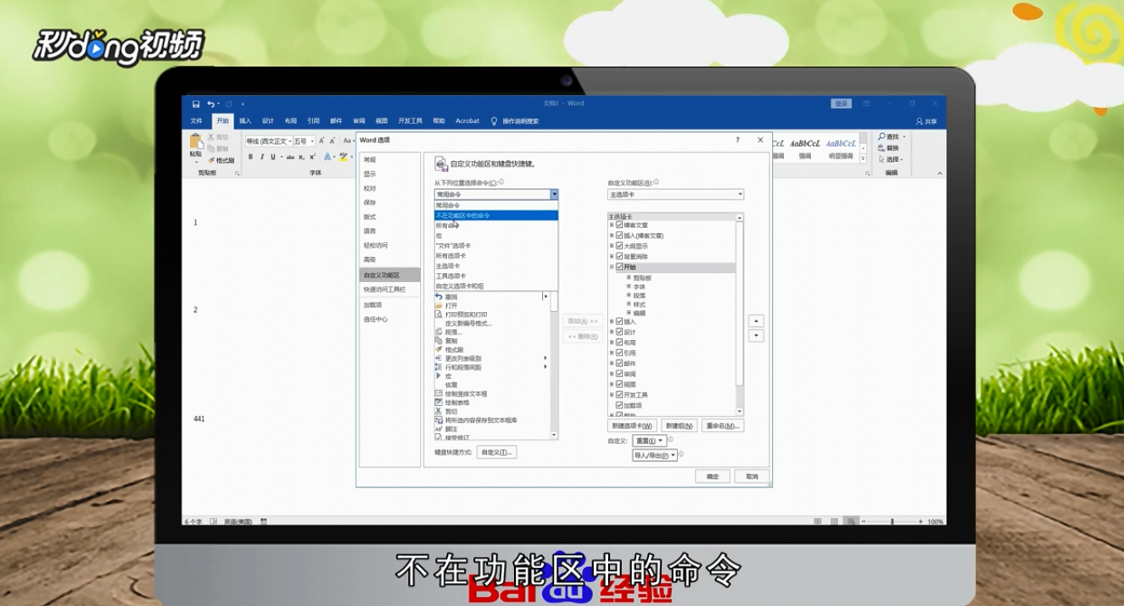Click the subscript x₂ icon

(302, 157)
